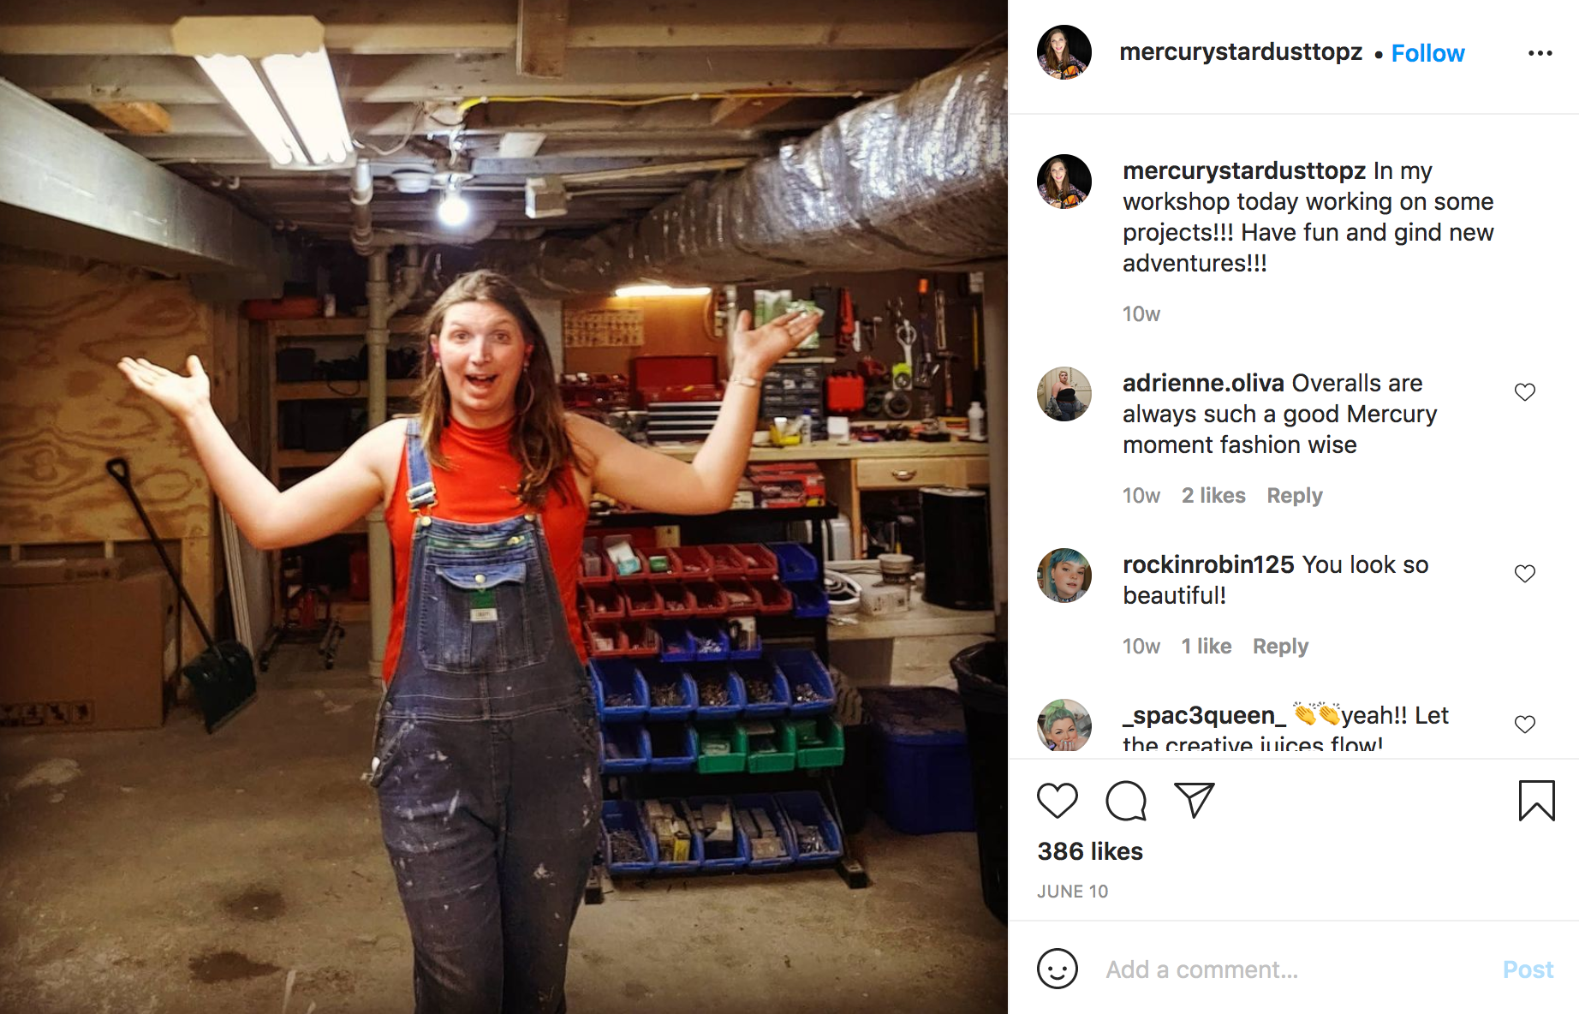Open the 386 likes list

[1090, 851]
